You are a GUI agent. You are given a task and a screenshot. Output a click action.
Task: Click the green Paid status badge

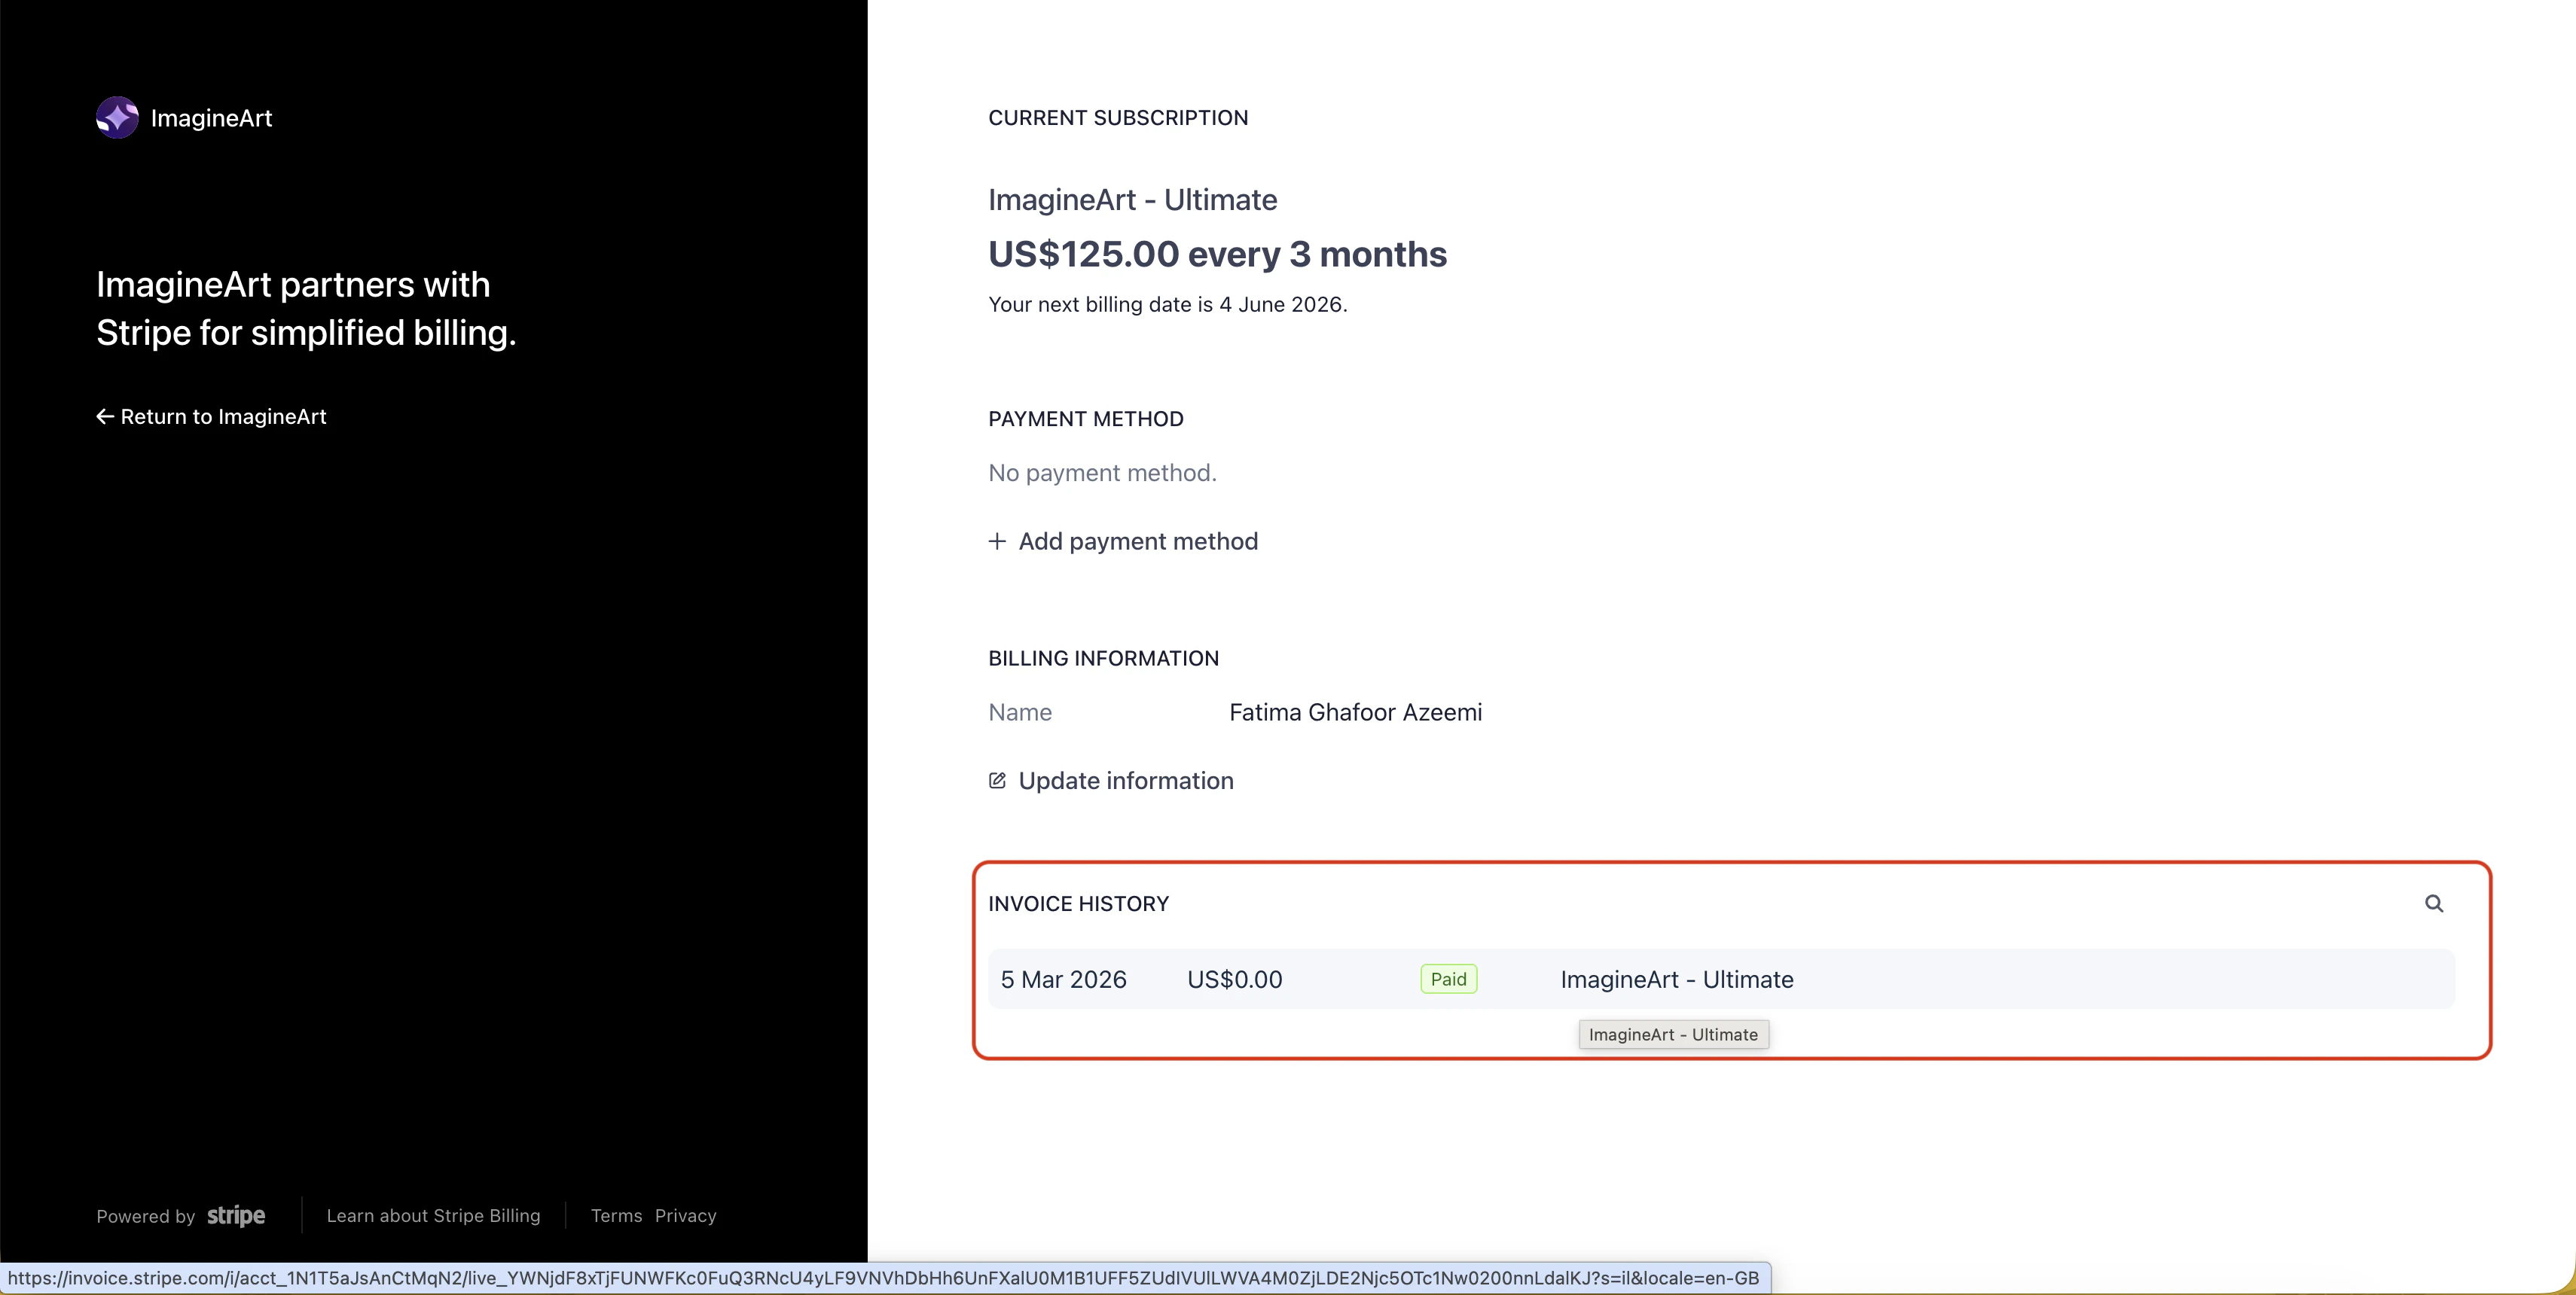(x=1448, y=980)
